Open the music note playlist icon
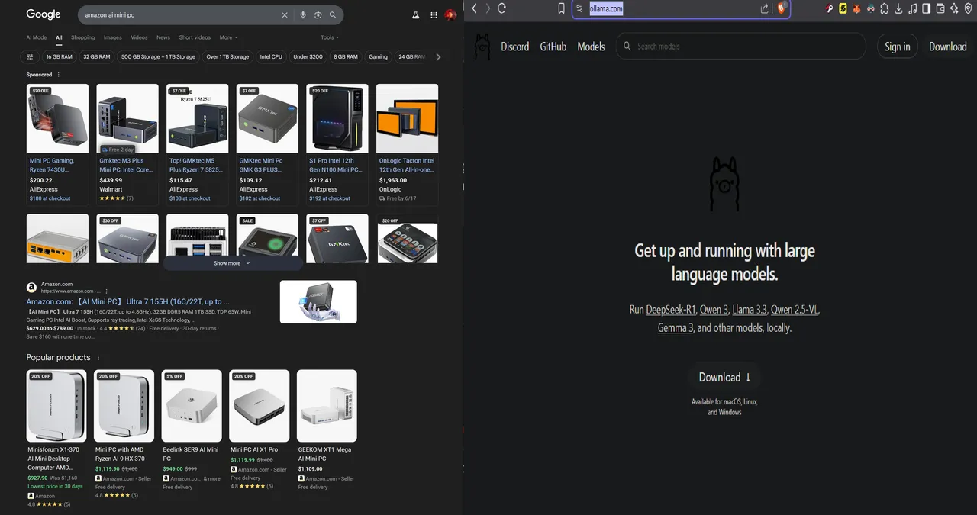 (x=913, y=8)
